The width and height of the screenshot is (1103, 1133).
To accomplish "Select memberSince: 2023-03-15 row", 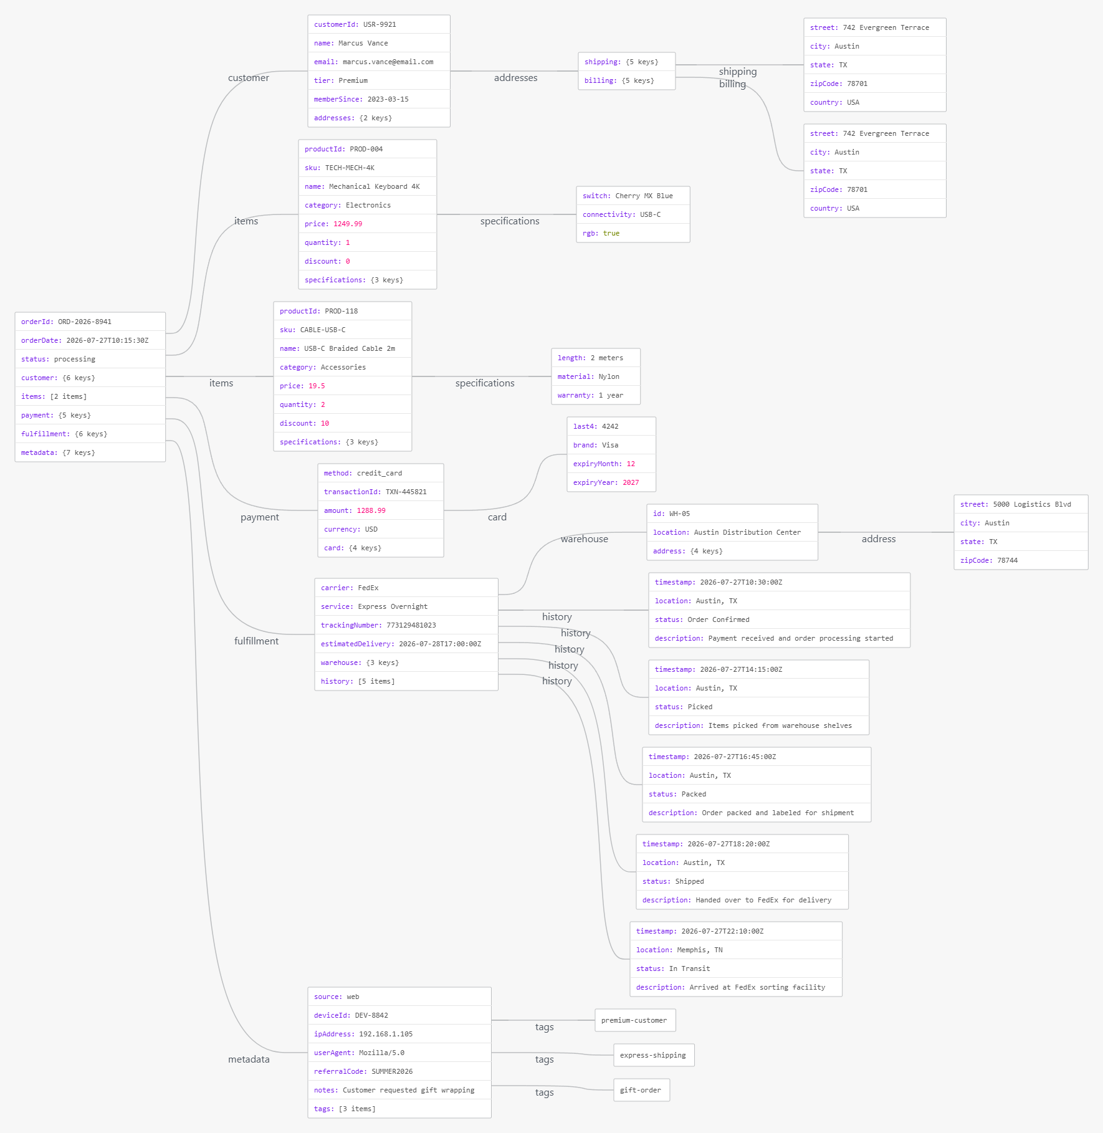I will [379, 99].
